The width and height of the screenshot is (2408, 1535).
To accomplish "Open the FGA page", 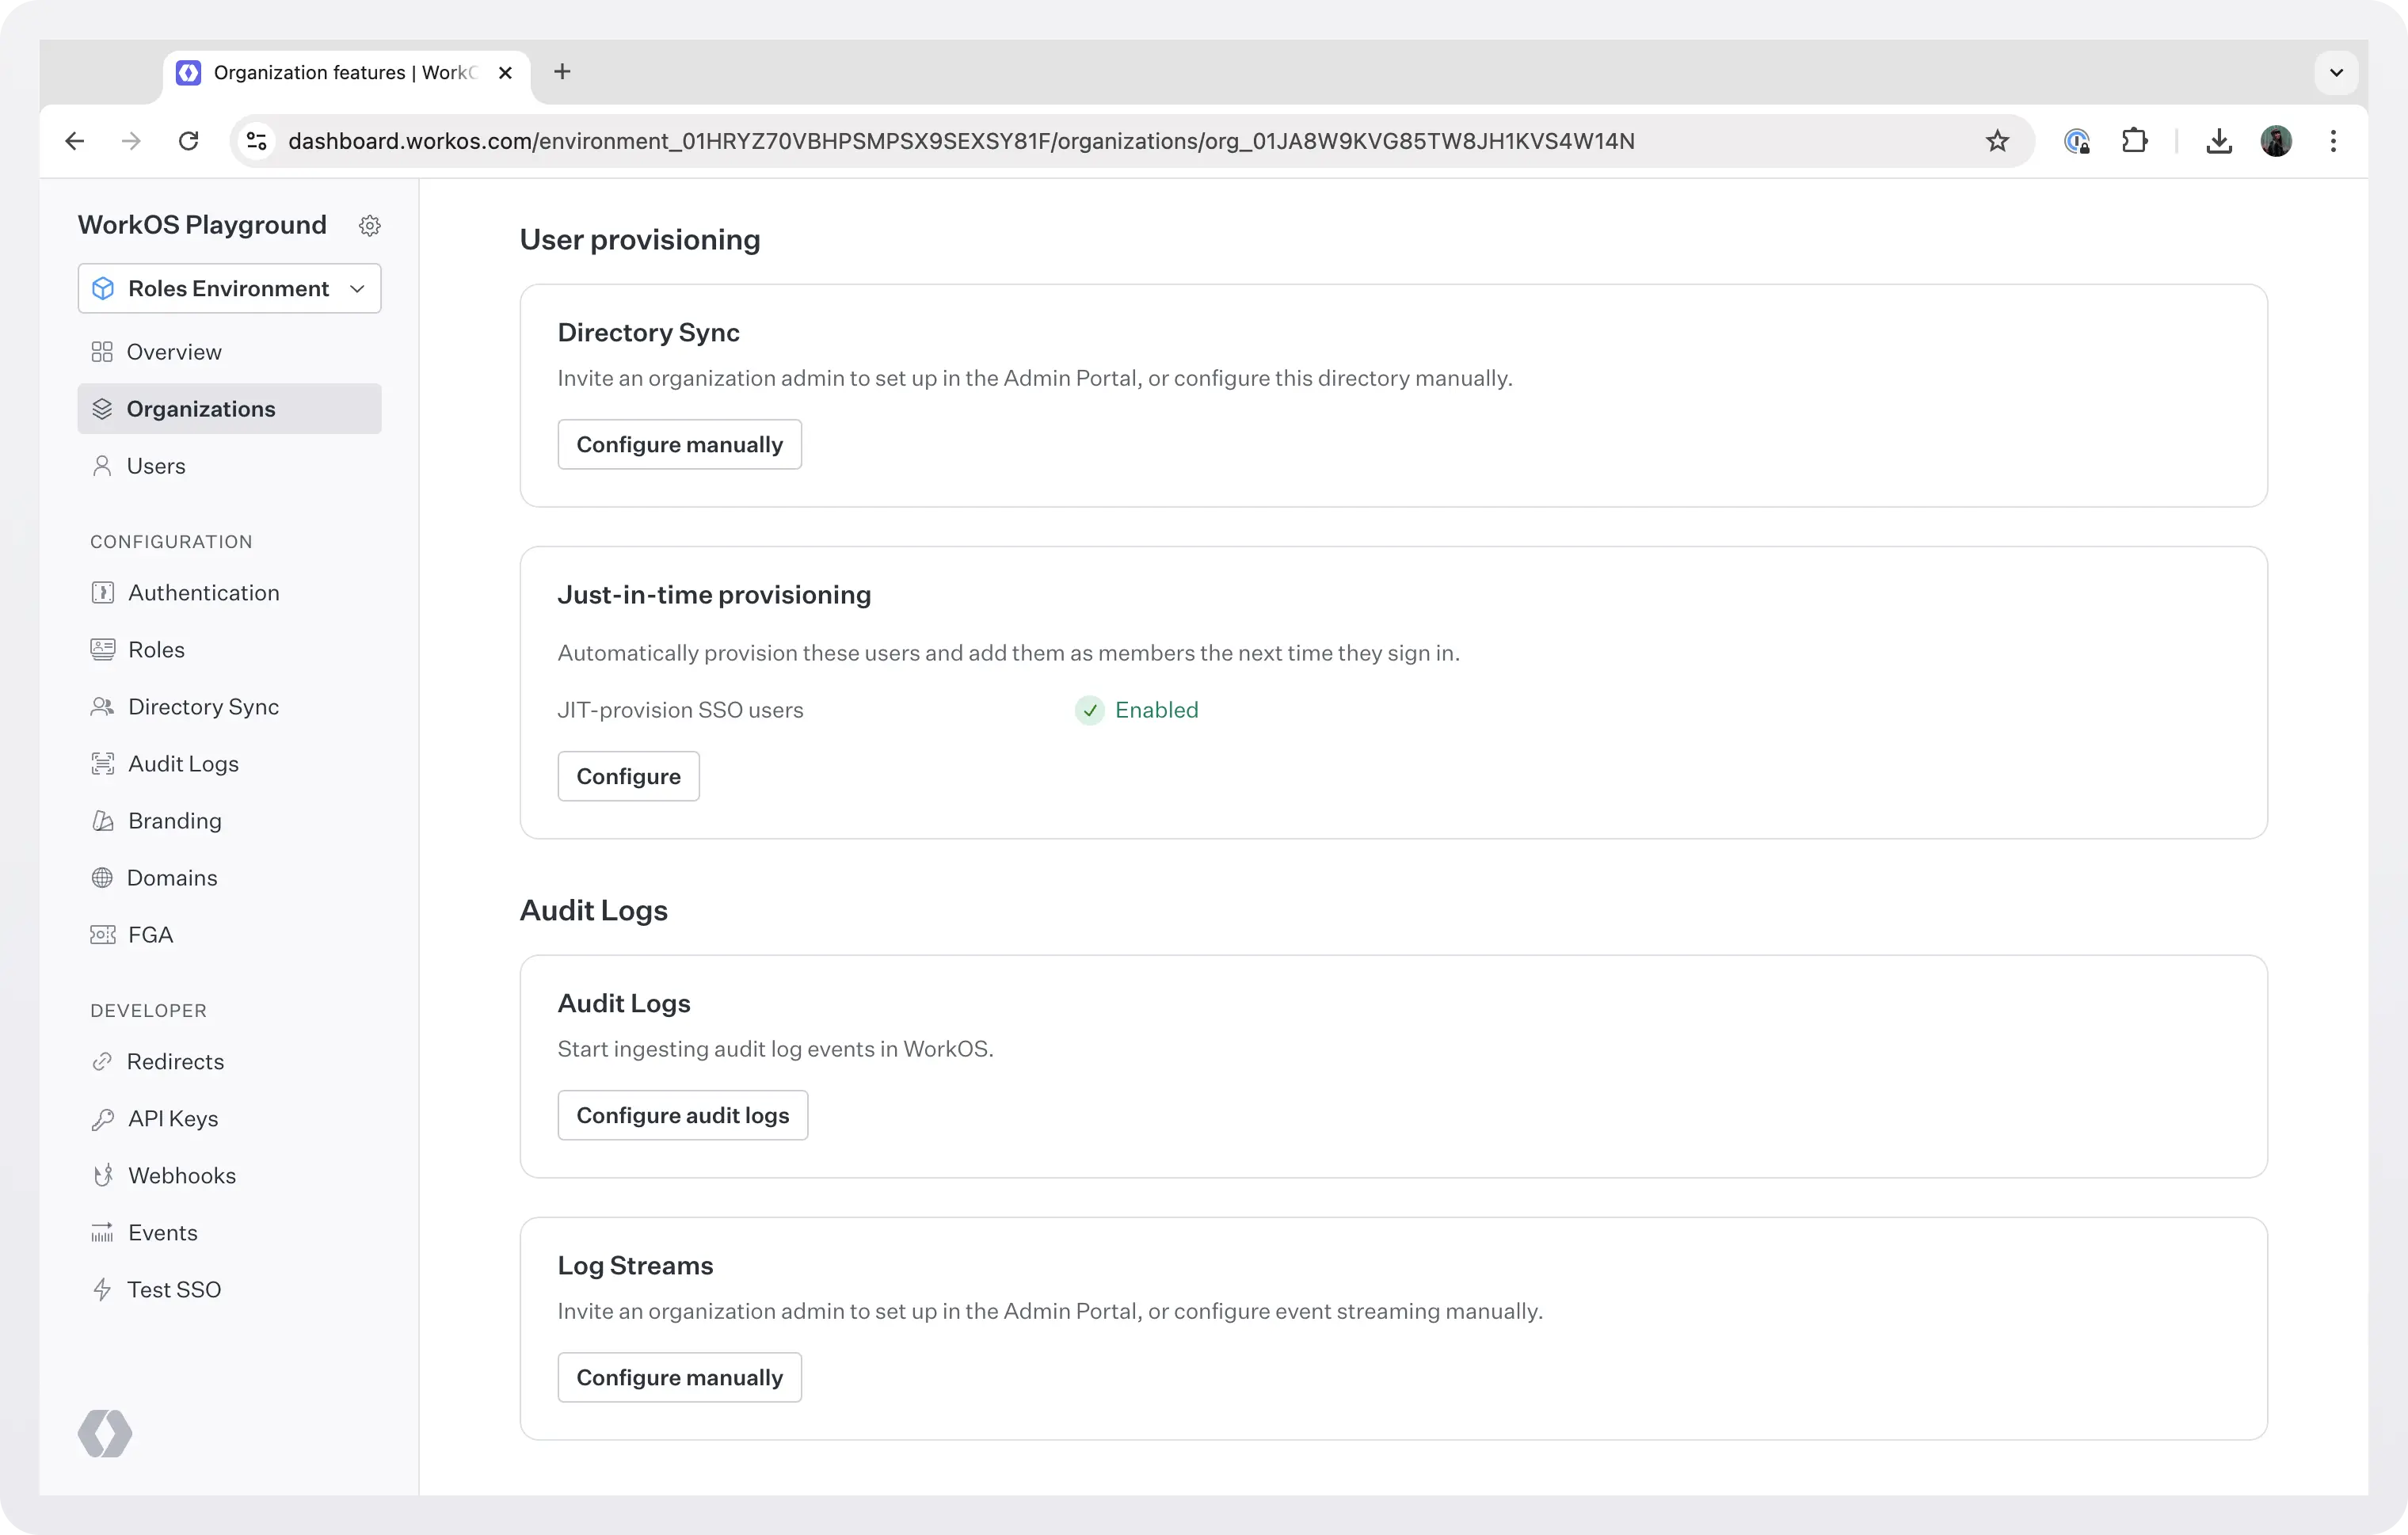I will coord(229,935).
